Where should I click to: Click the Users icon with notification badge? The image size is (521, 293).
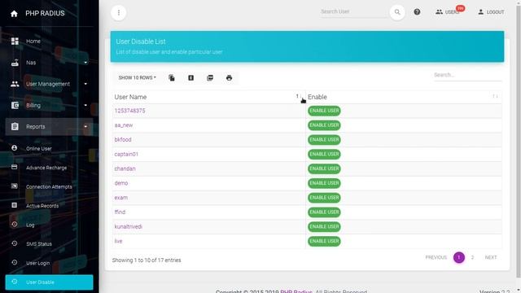[440, 12]
